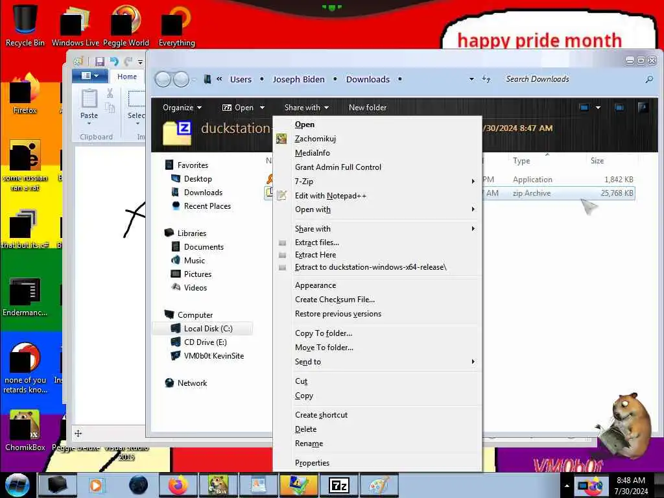The height and width of the screenshot is (498, 664).
Task: Click the Users breadcrumb
Action: click(x=241, y=79)
